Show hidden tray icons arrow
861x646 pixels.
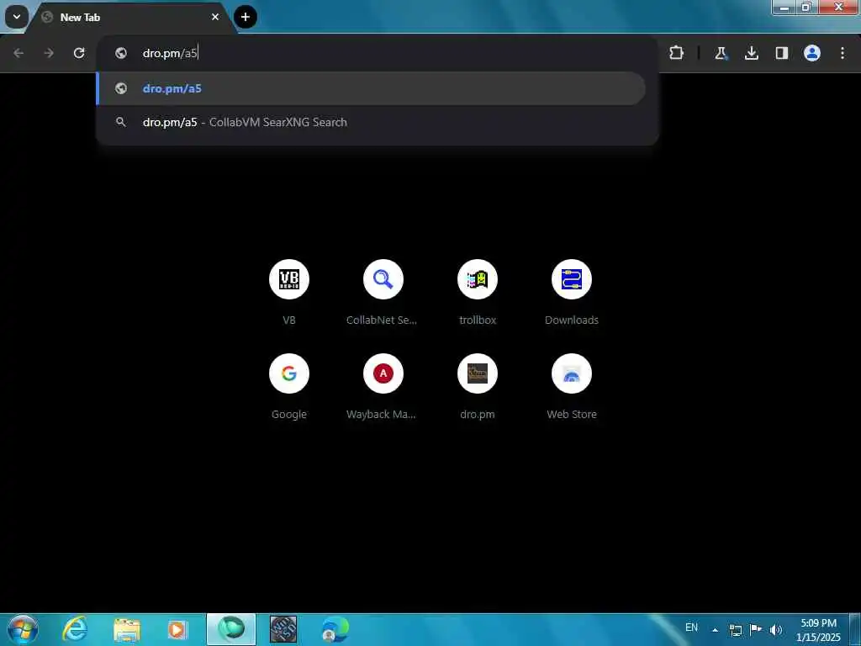(715, 630)
